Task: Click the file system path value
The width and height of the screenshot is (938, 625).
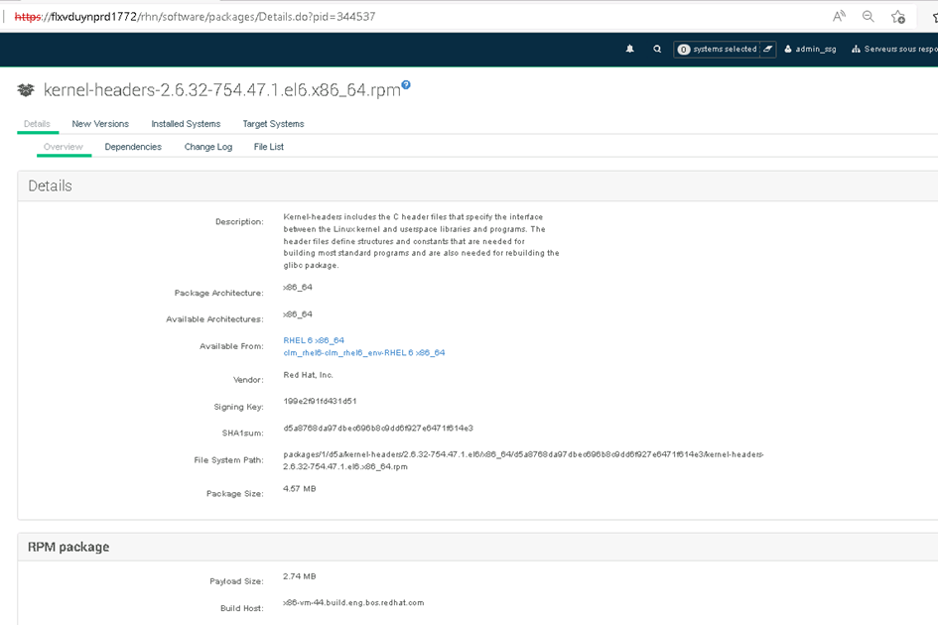Action: (523, 460)
